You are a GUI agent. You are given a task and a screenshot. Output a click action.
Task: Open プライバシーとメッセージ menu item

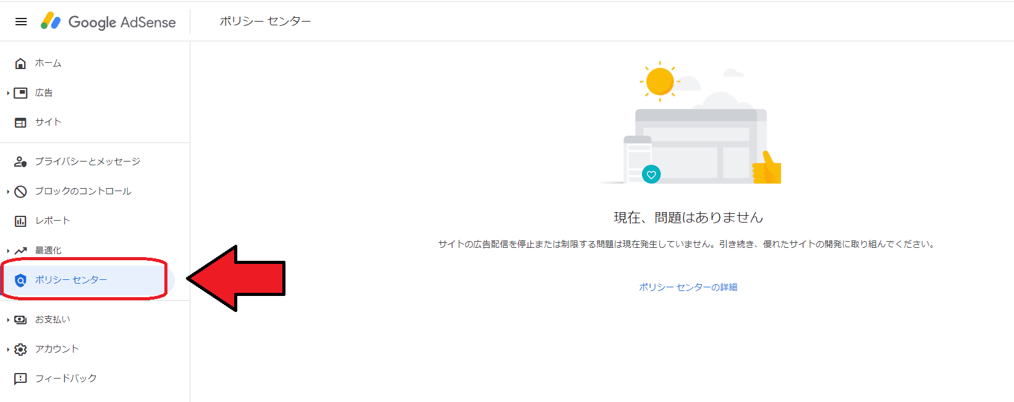tap(87, 162)
